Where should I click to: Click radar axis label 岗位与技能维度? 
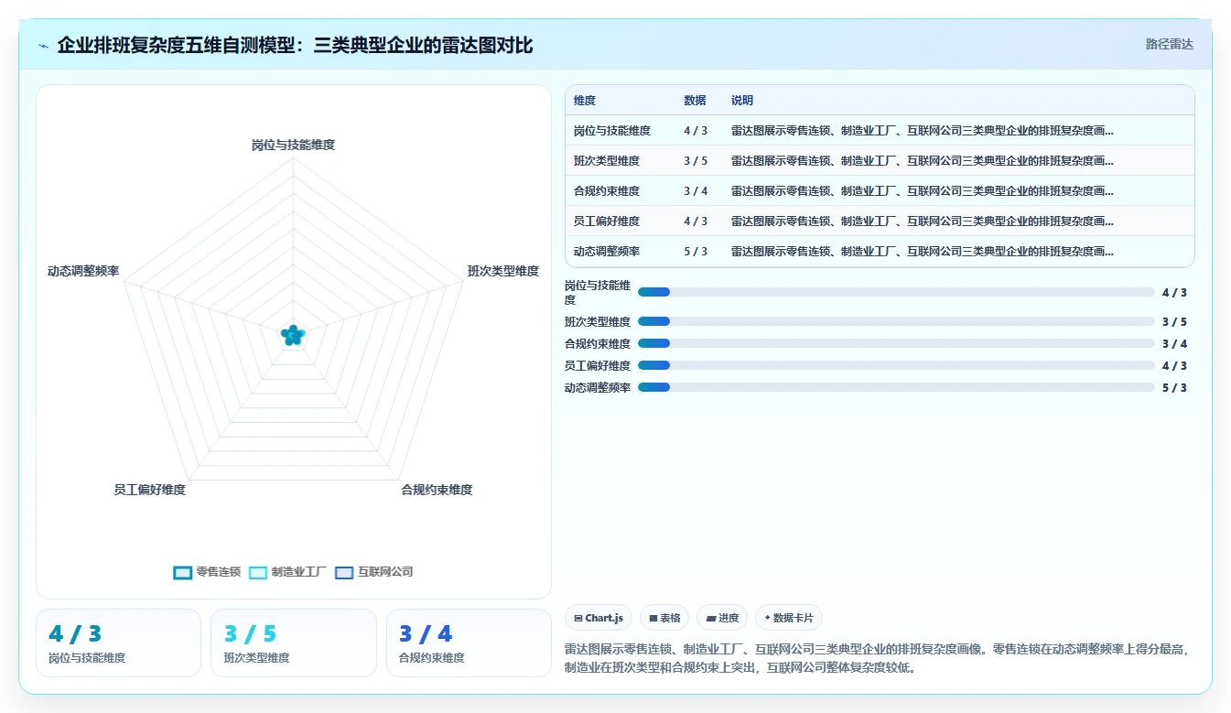coord(293,145)
